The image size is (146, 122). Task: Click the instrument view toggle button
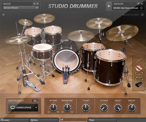pos(35,101)
